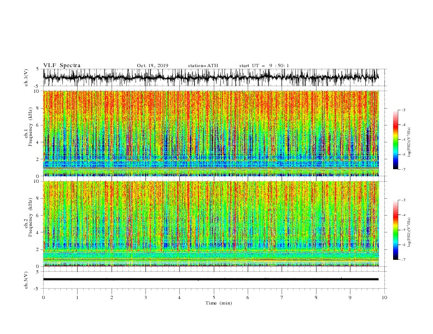This screenshot has height=334, width=433.
Task: Click time axis tick label "9"
Action: tap(350, 297)
